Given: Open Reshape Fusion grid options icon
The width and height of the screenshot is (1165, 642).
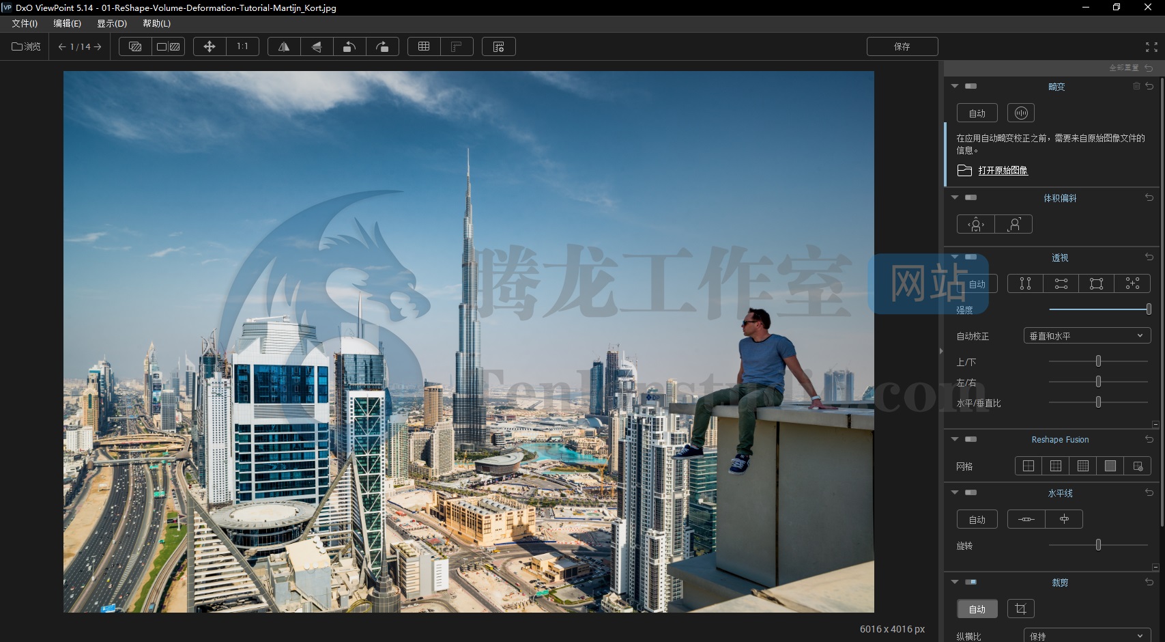Looking at the screenshot, I should [x=1138, y=466].
